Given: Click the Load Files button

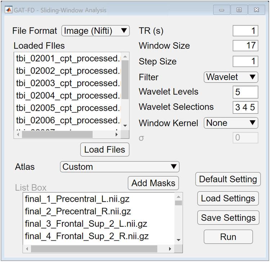Looking at the screenshot, I should pyautogui.click(x=104, y=150).
